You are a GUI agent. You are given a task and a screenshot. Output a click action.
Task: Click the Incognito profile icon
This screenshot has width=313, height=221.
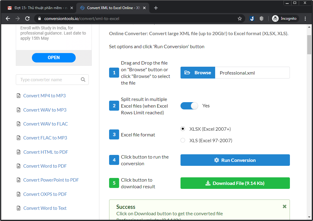point(274,18)
